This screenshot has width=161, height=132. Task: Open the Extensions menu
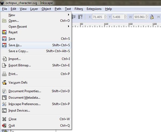tap(94, 9)
